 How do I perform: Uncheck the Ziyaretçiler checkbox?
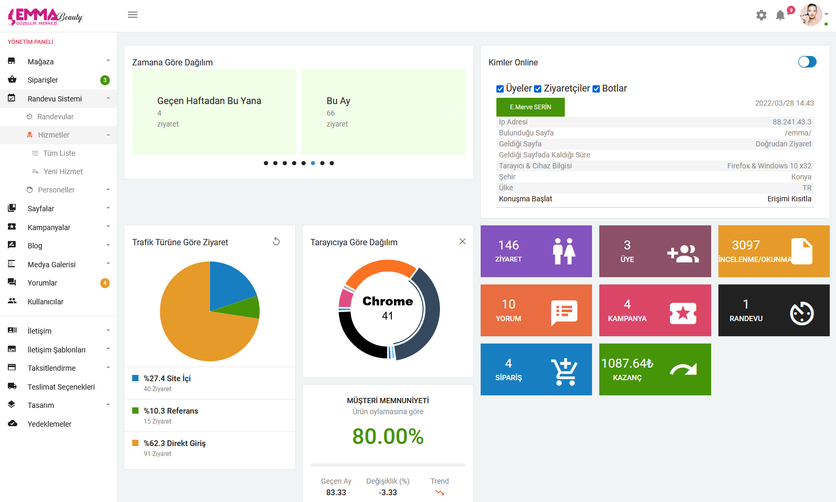click(x=538, y=89)
